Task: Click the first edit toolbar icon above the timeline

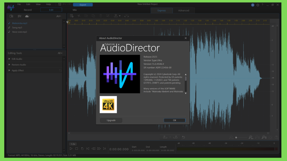Action: tap(72, 16)
